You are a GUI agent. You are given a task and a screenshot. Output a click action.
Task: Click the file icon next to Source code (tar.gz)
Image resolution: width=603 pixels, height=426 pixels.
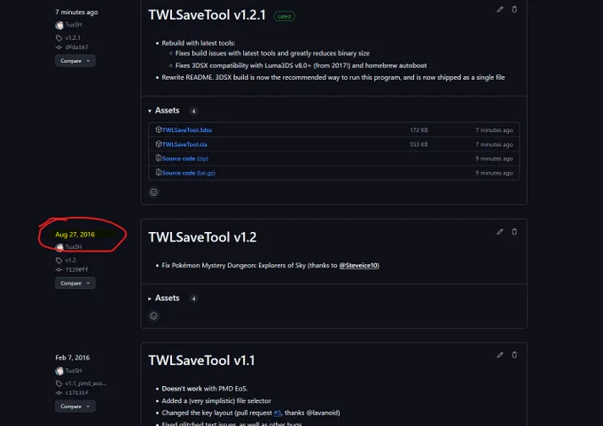pyautogui.click(x=158, y=173)
